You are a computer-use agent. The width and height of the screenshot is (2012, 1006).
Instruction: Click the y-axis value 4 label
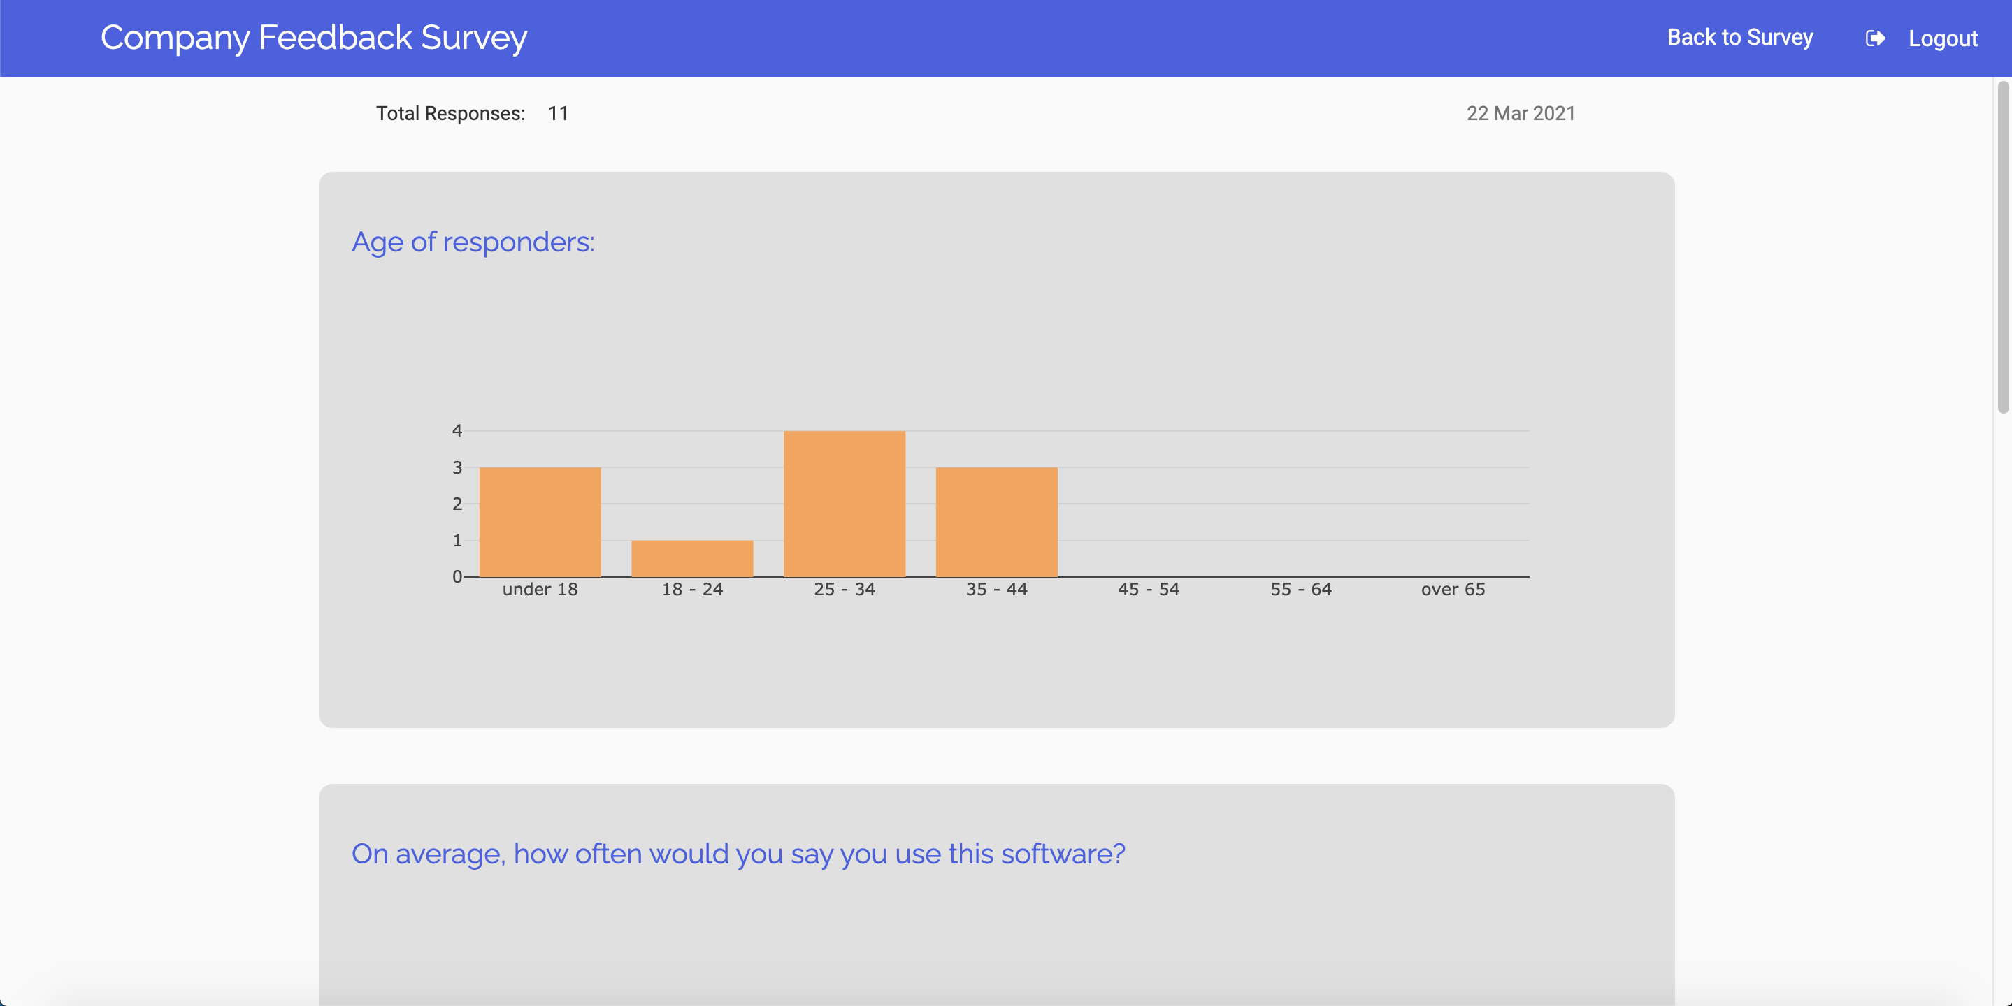pos(457,431)
